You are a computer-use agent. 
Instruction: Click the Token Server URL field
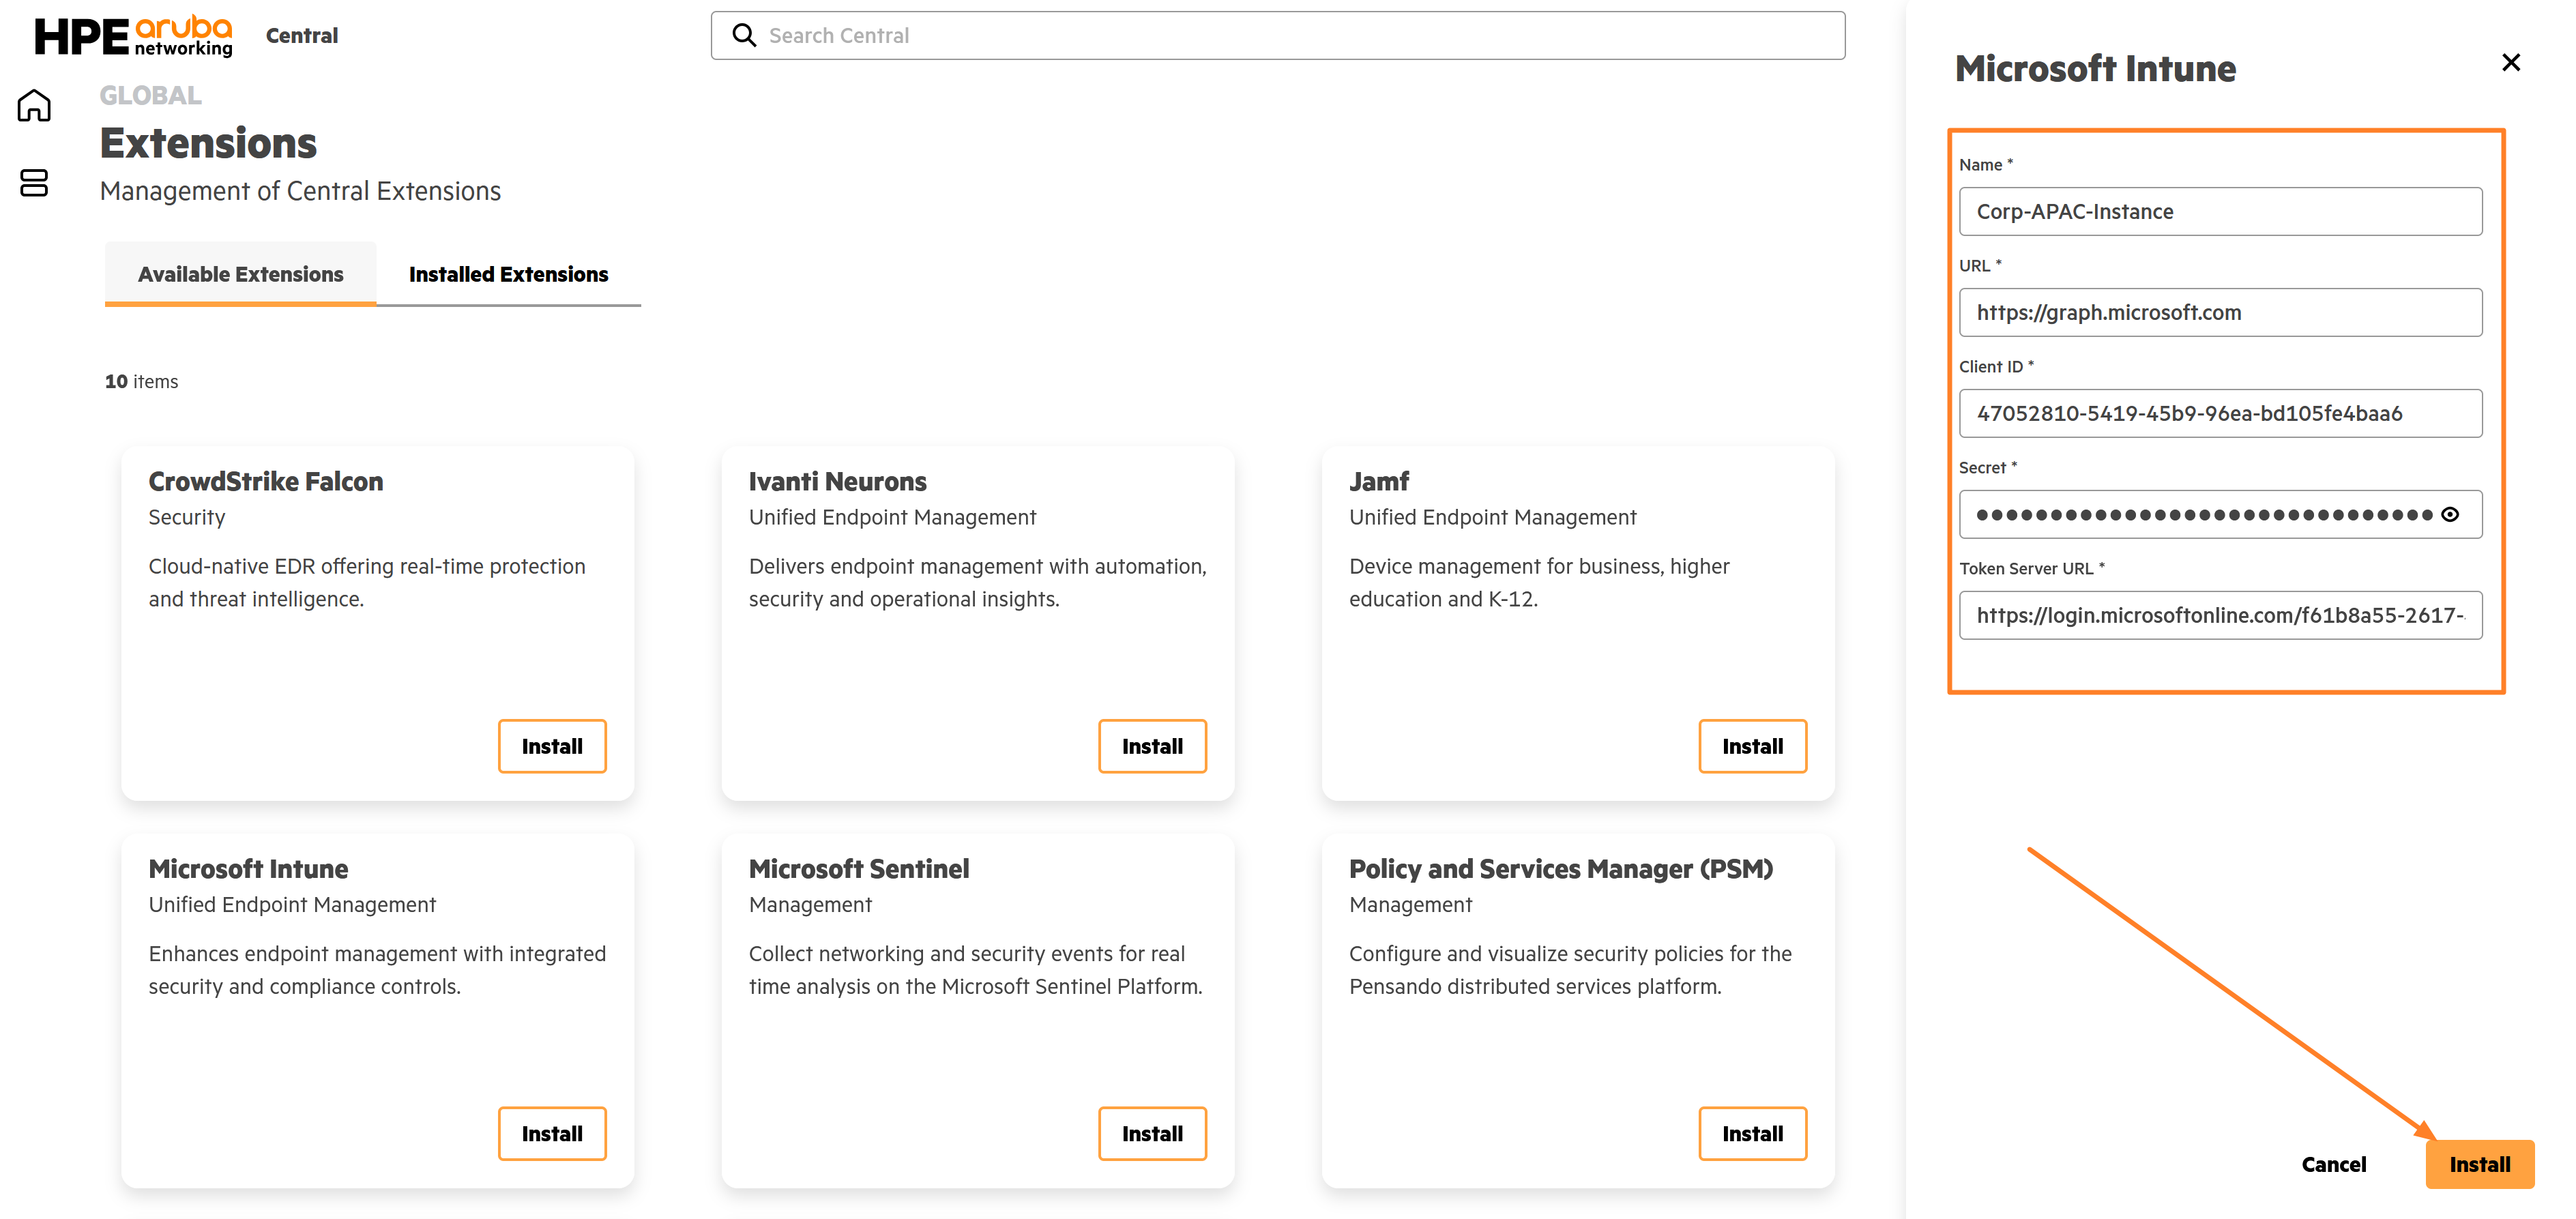click(2219, 615)
